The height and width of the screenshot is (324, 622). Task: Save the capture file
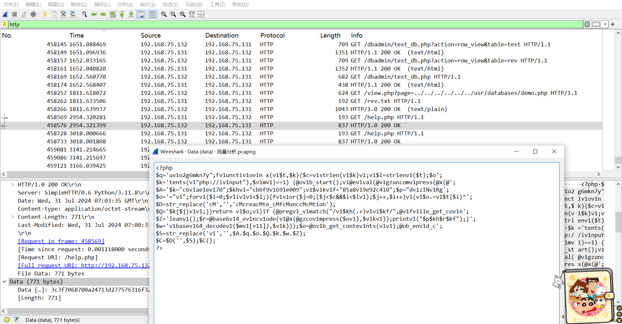54,14
